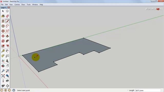Select the Orbit camera tool
The image size is (164, 92).
(x=3, y=66)
